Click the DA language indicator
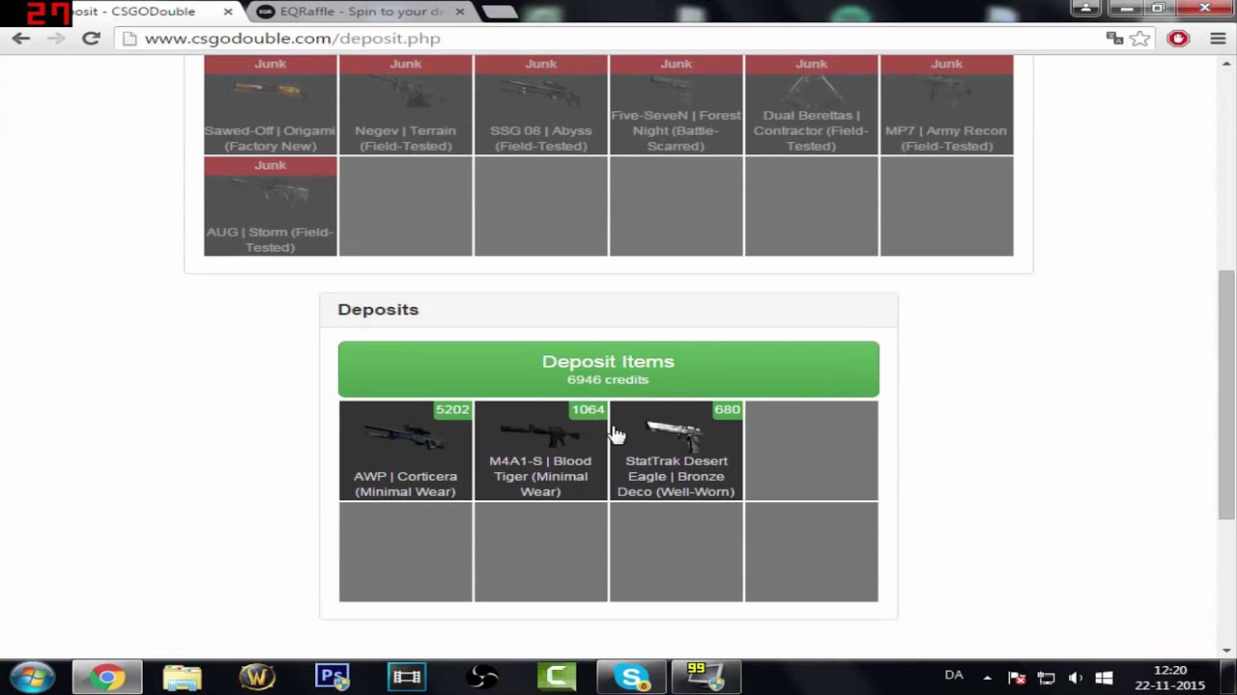1237x695 pixels. pos(954,675)
